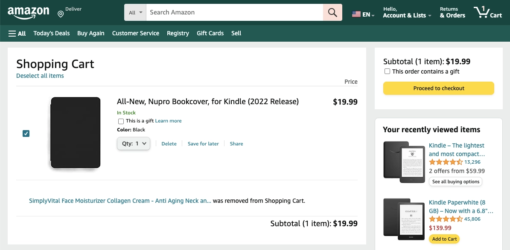Click the Deliver location pin icon
This screenshot has width=510, height=250.
tap(60, 14)
